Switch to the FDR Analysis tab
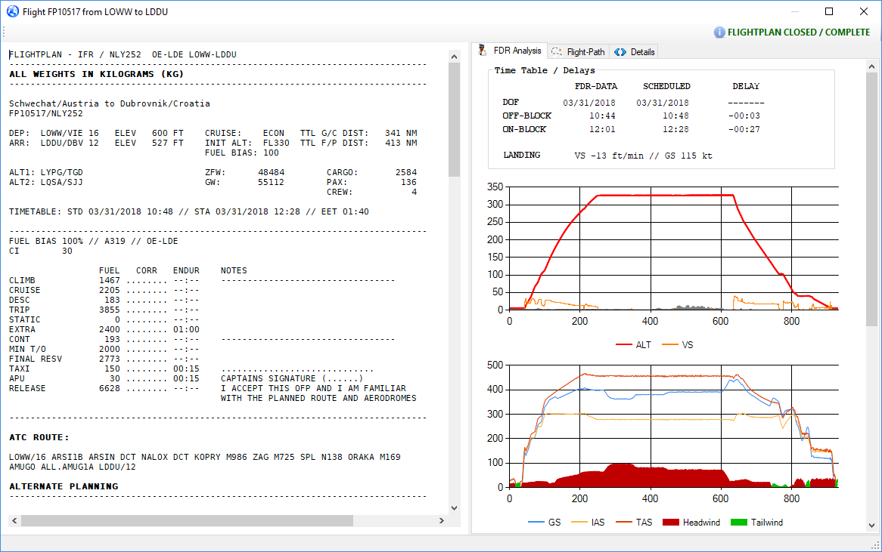 click(x=510, y=51)
